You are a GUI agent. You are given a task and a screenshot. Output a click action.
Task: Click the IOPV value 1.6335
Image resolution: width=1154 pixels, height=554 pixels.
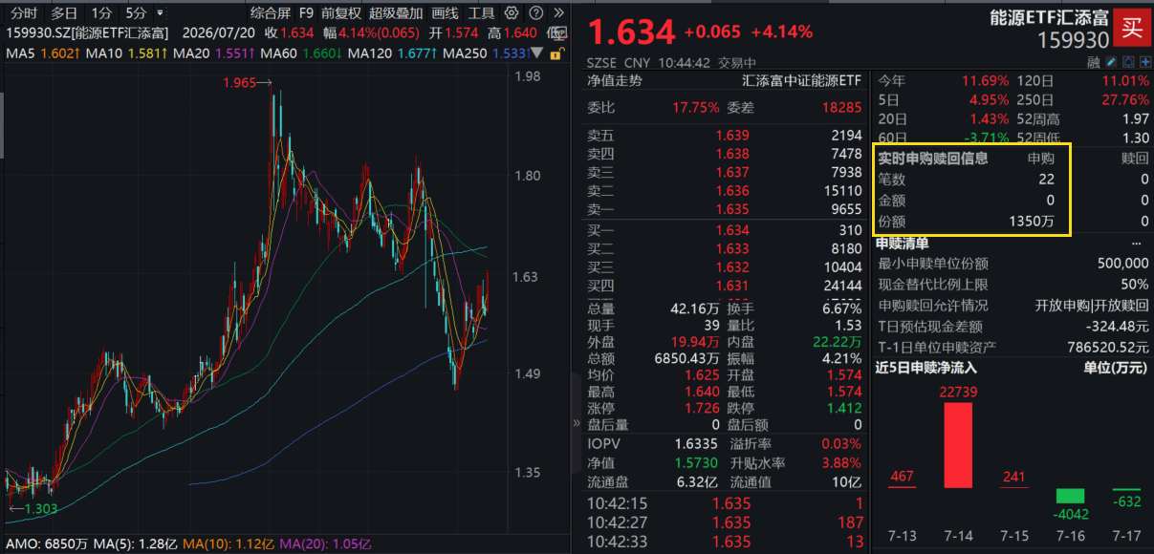coord(698,444)
